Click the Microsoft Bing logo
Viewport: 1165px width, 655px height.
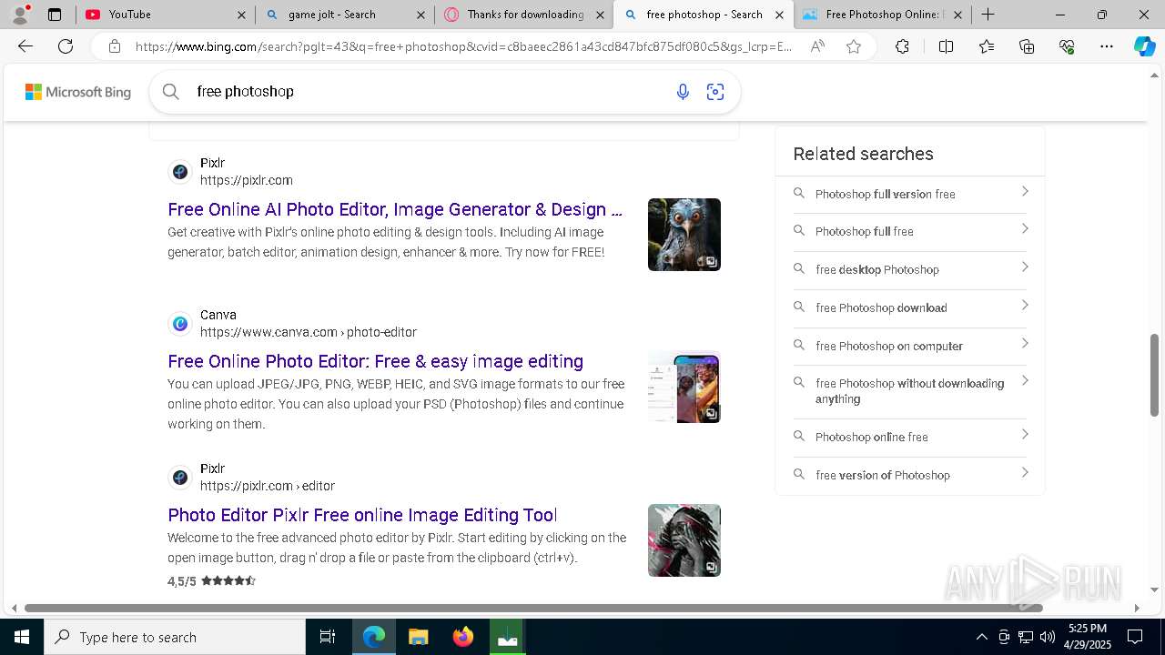click(78, 92)
